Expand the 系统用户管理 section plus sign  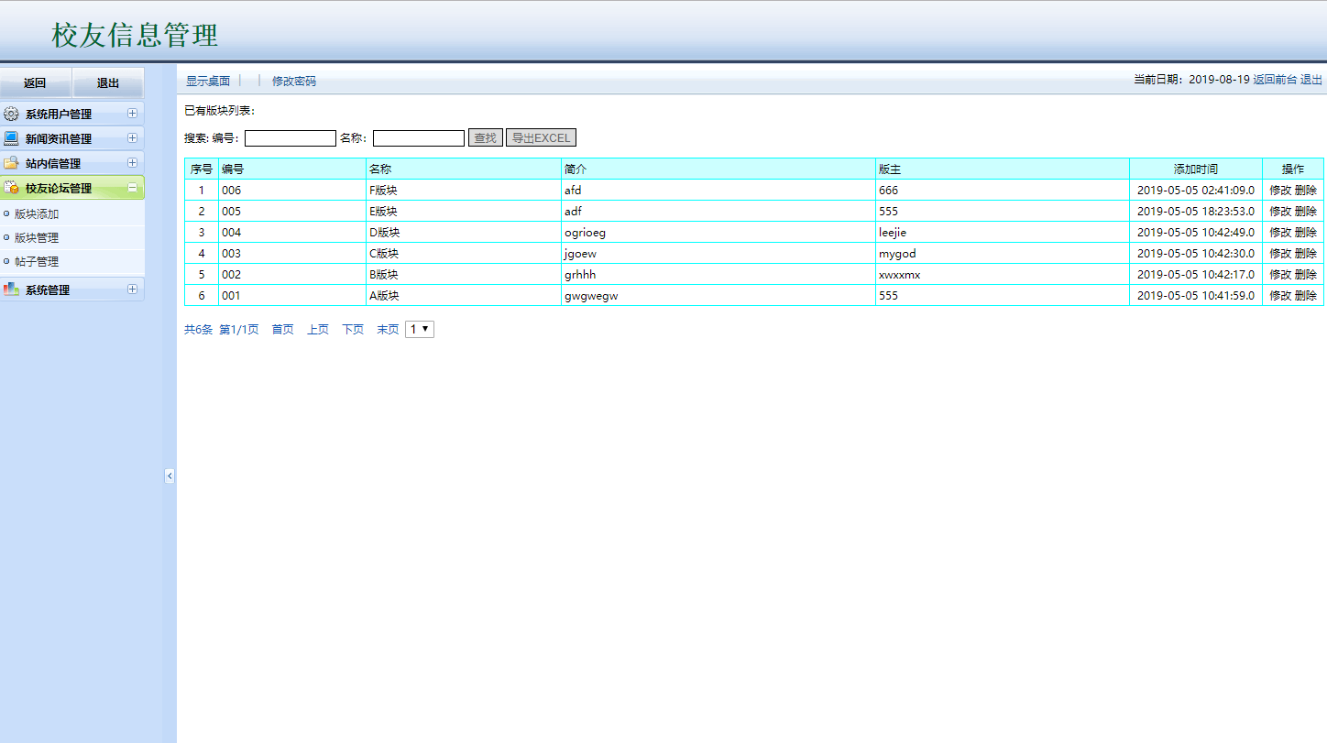coord(132,114)
